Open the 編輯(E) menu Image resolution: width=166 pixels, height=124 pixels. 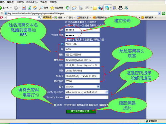pyautogui.click(x=11, y=2)
